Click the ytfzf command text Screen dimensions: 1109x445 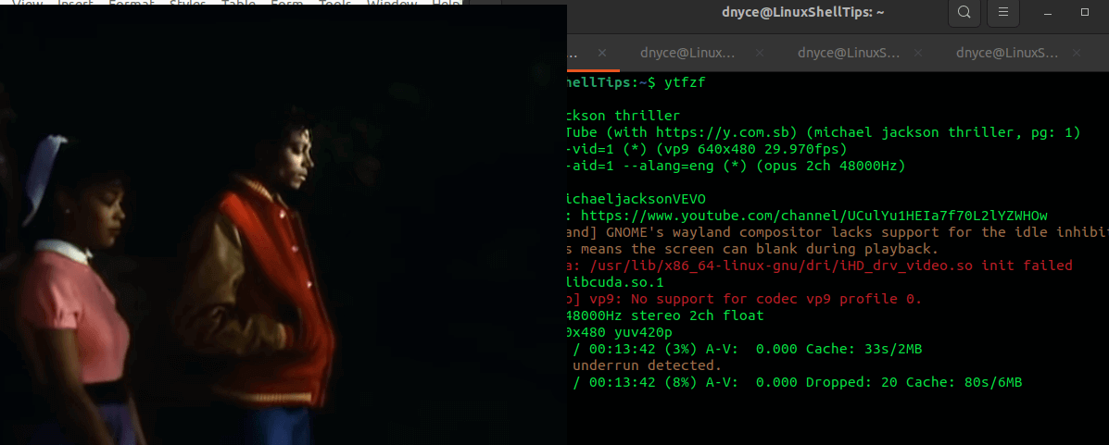(x=685, y=82)
